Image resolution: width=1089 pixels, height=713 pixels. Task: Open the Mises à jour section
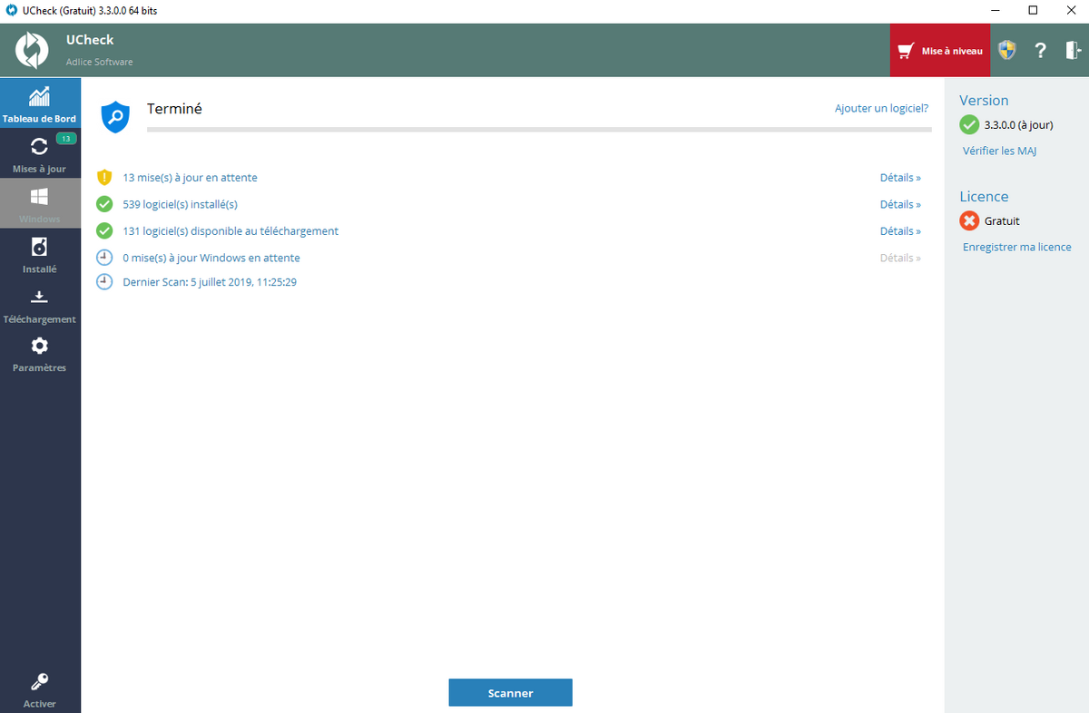(40, 152)
